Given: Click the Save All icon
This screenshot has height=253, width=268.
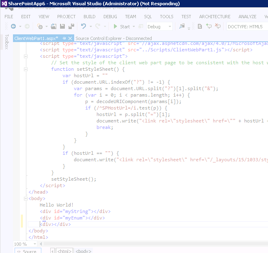Looking at the screenshot, I should point(71,26).
